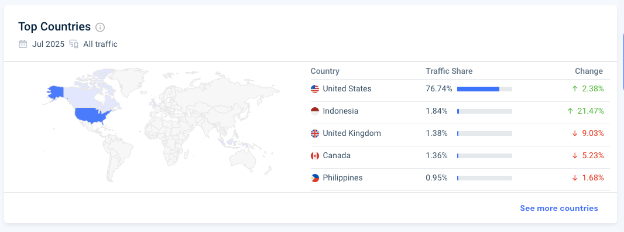The height and width of the screenshot is (232, 624).
Task: Click the Philippines flag icon
Action: pos(315,178)
